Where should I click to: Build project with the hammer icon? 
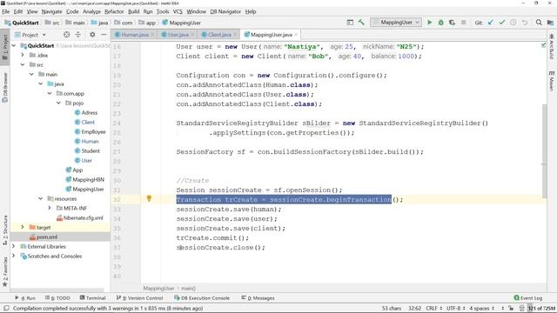coord(361,23)
